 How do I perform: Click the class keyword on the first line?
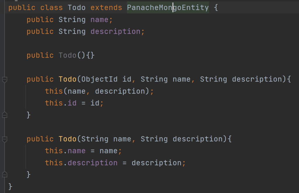click(x=51, y=8)
